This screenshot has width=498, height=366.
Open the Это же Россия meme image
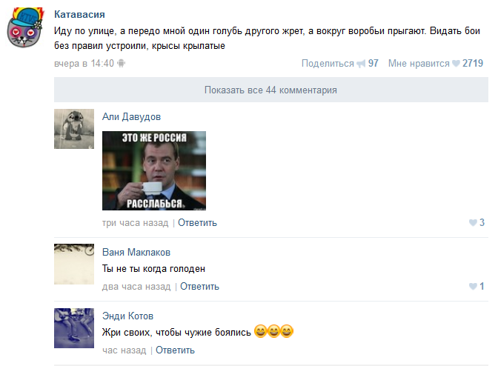pos(154,171)
